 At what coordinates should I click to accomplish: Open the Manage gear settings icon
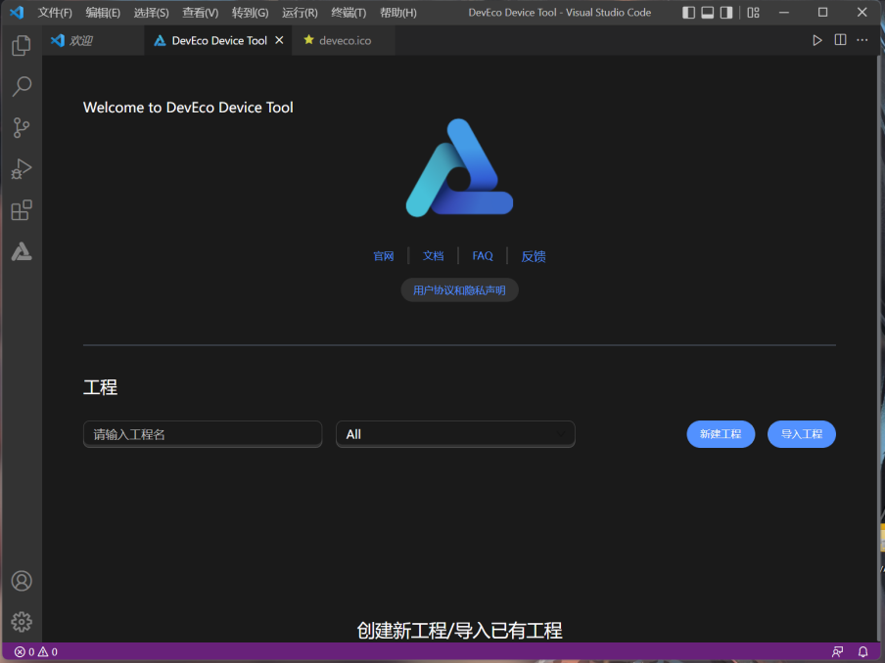[22, 622]
